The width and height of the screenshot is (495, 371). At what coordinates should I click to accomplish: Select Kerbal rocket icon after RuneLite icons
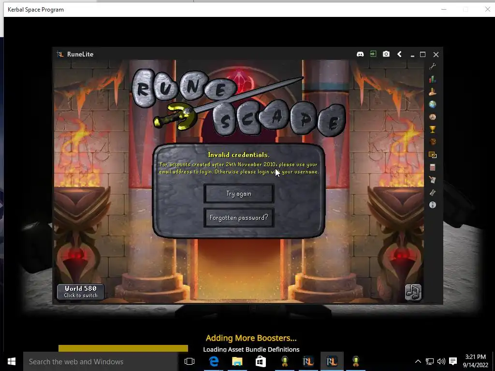(356, 361)
